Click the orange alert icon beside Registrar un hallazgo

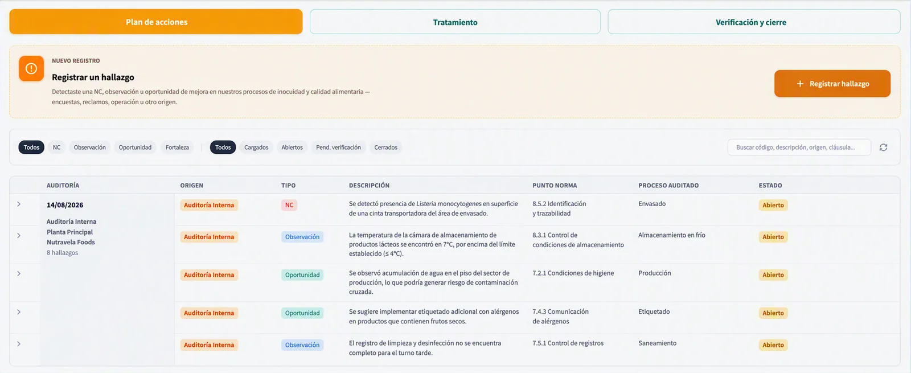click(31, 68)
